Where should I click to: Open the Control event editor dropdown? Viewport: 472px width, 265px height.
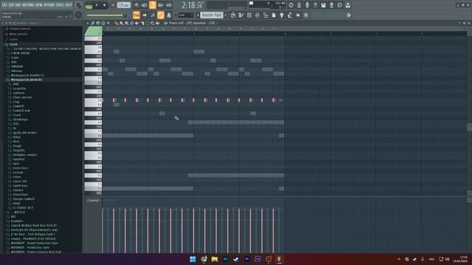point(94,200)
